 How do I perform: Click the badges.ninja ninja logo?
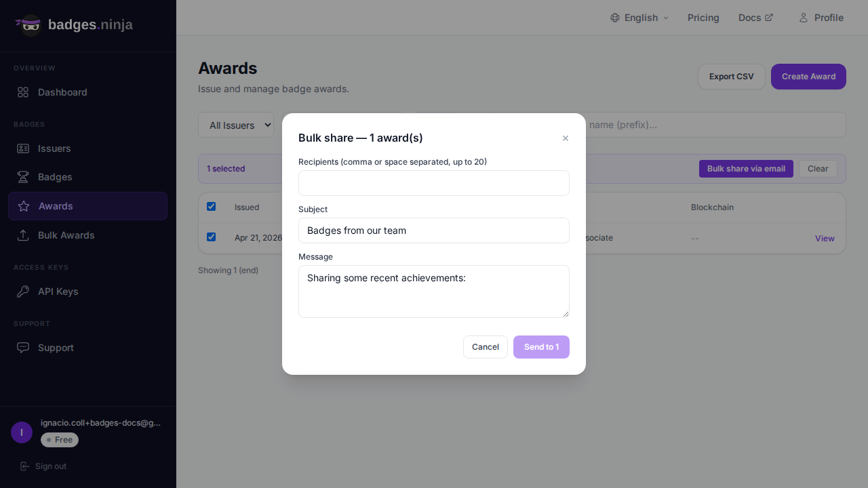29,25
